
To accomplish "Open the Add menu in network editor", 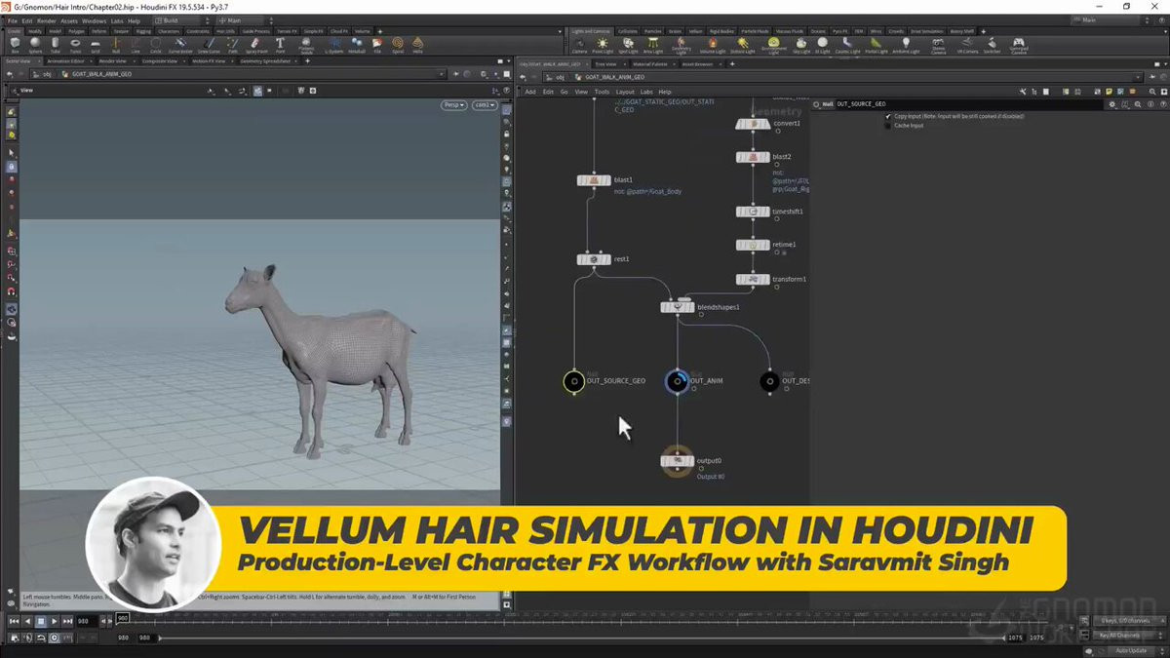I will [x=530, y=92].
